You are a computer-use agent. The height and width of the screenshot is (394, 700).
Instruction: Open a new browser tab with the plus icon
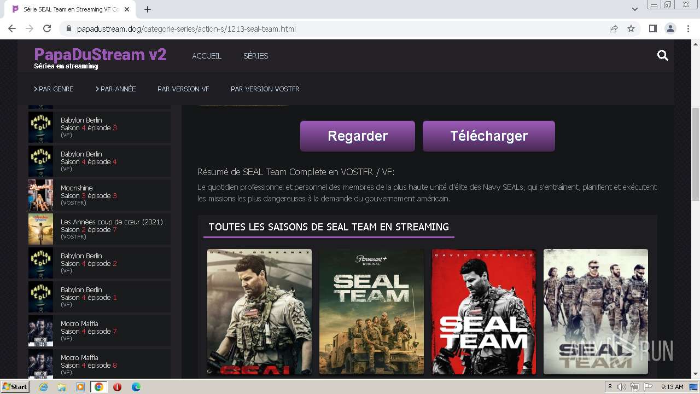[148, 9]
